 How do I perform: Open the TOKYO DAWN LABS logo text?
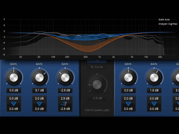(x=97, y=110)
